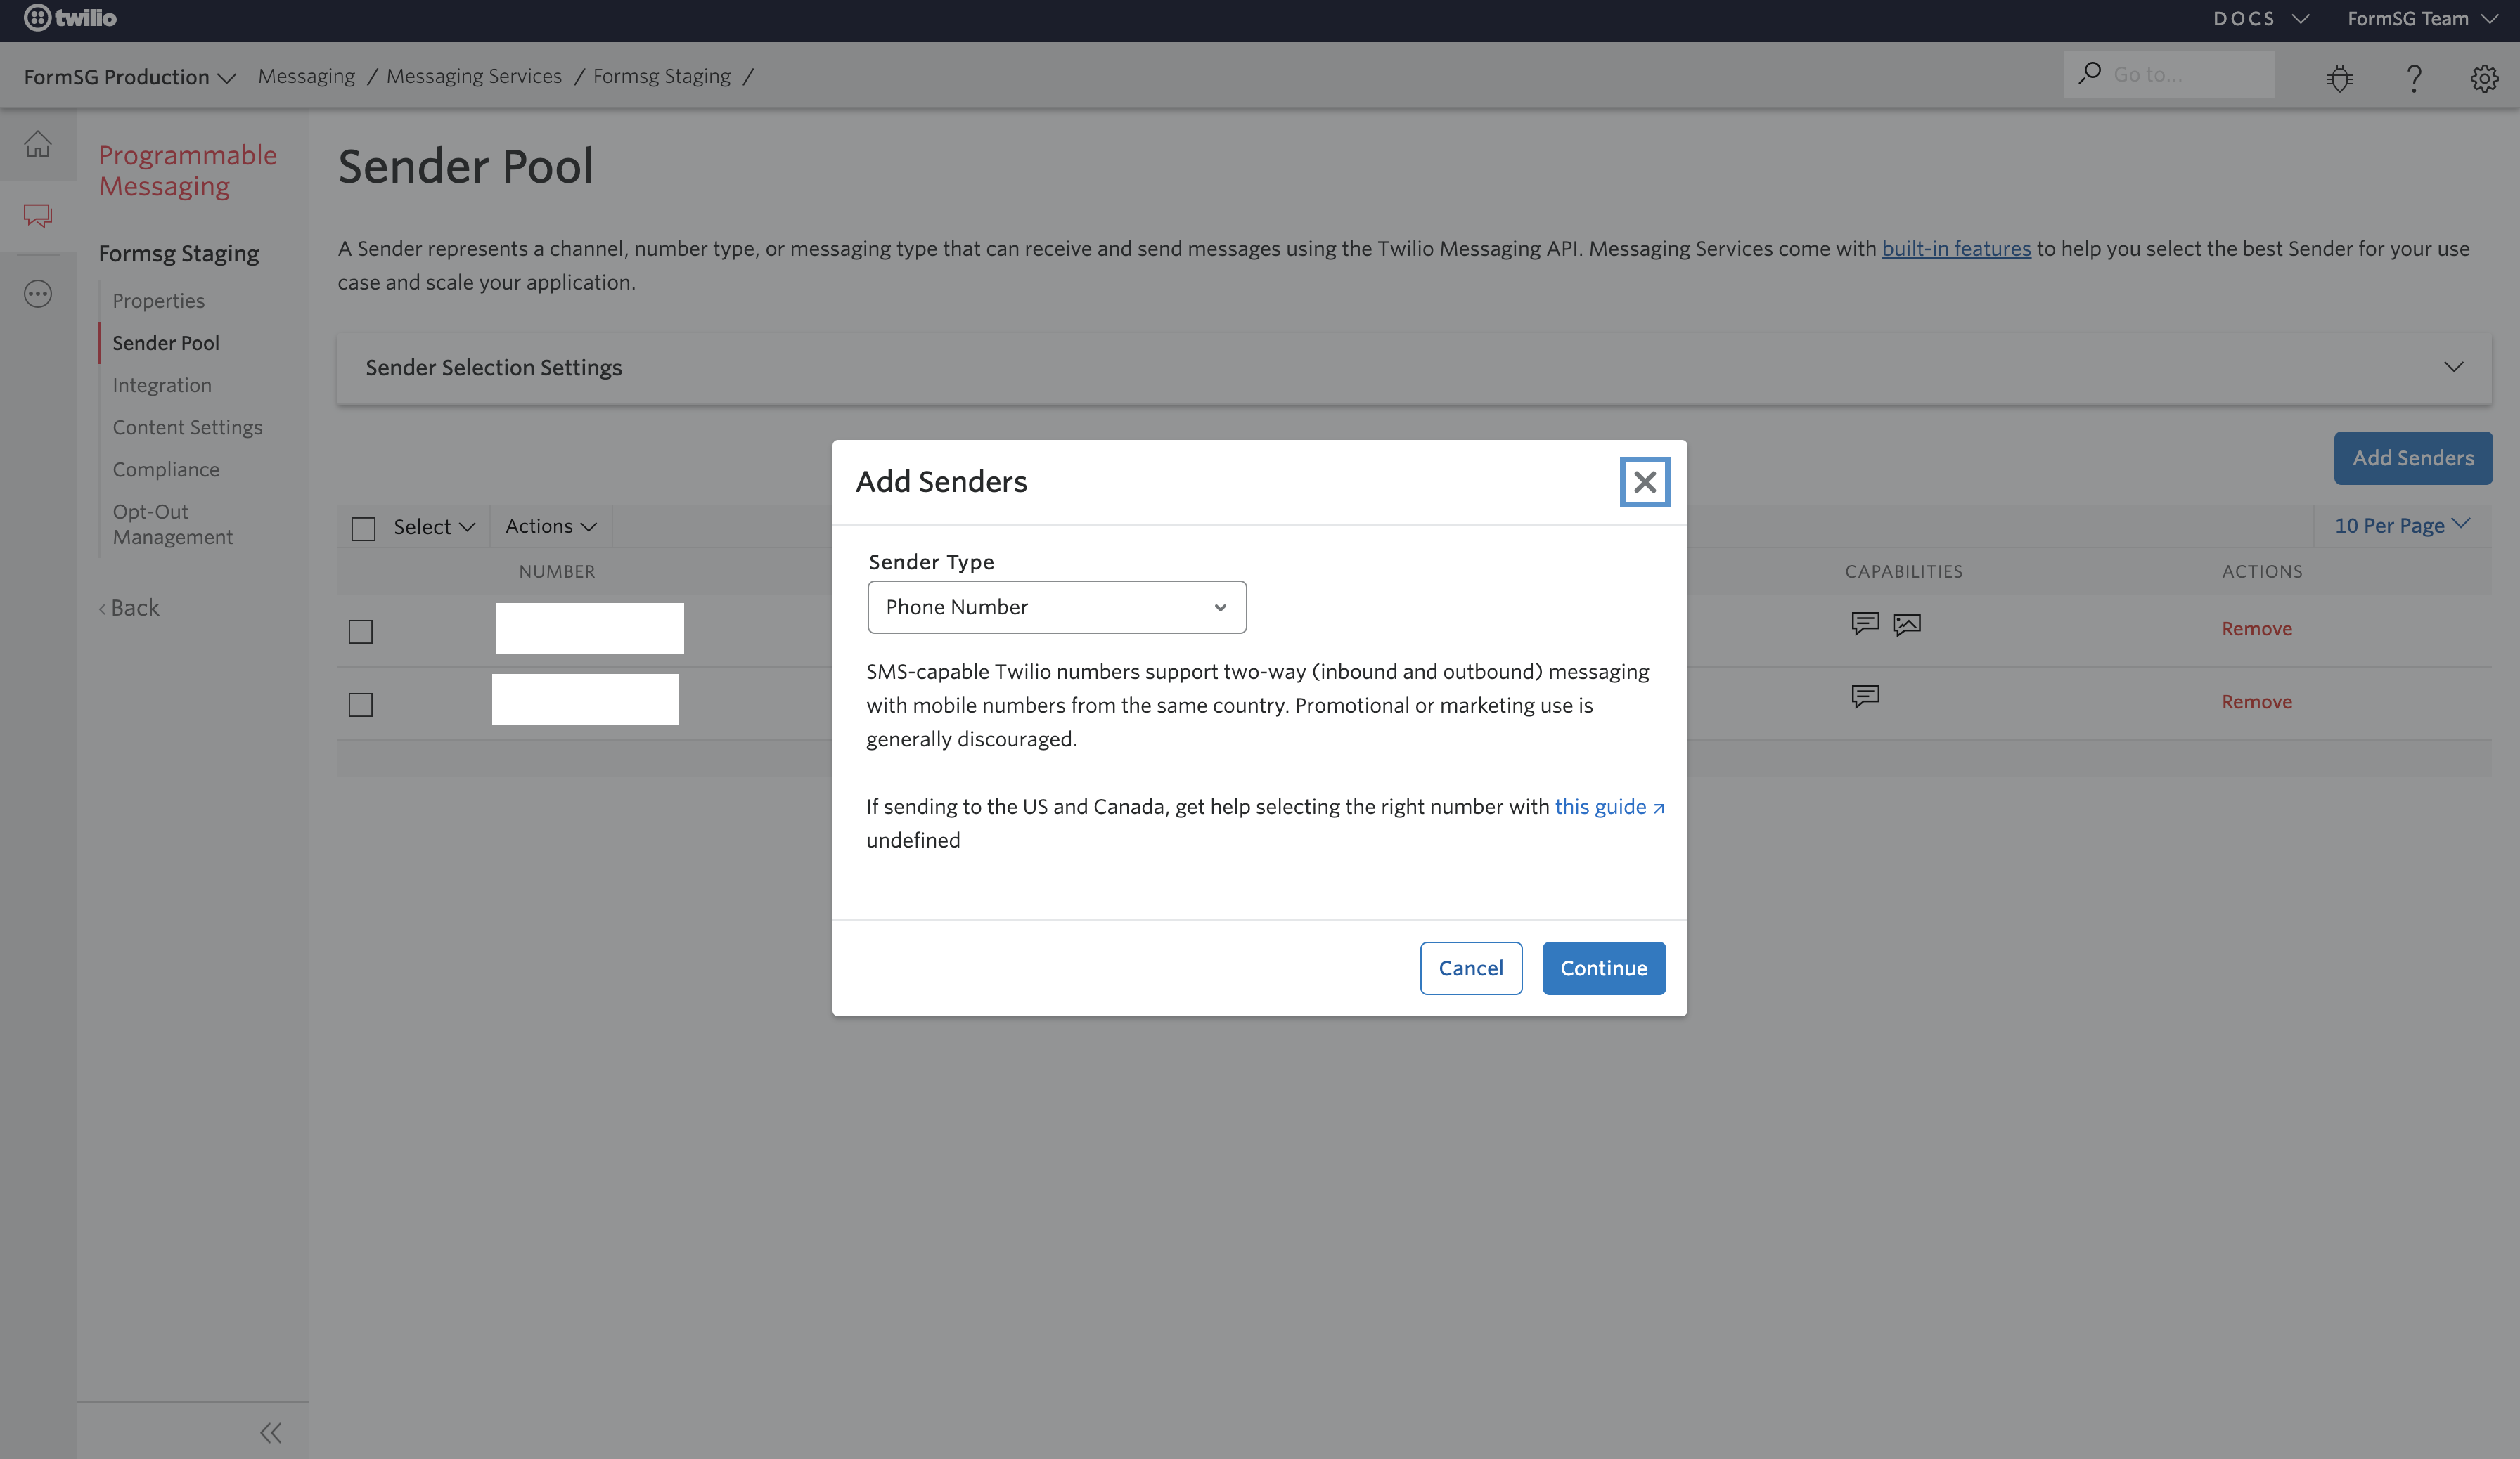
Task: Check the second sender row checkbox
Action: point(361,704)
